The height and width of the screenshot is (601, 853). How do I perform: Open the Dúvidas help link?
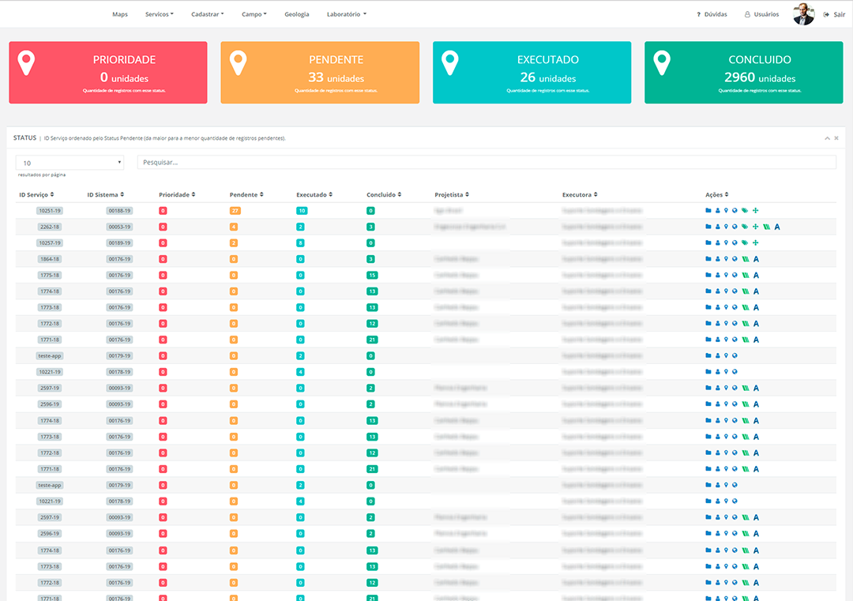[712, 14]
